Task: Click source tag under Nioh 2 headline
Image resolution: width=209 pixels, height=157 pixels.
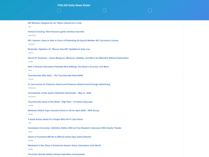Action: pos(30,70)
